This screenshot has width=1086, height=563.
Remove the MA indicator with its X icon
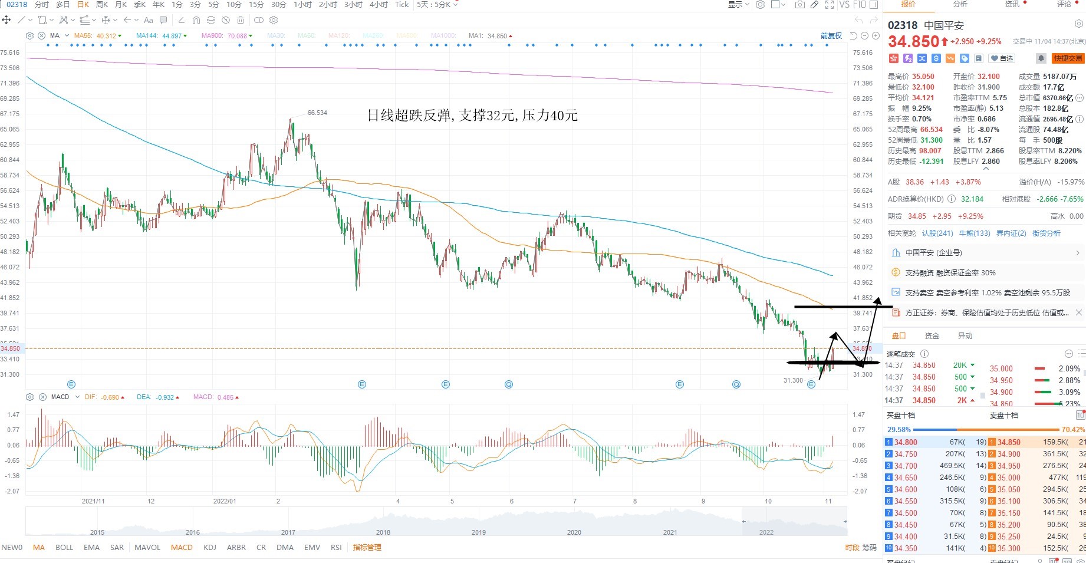(42, 36)
